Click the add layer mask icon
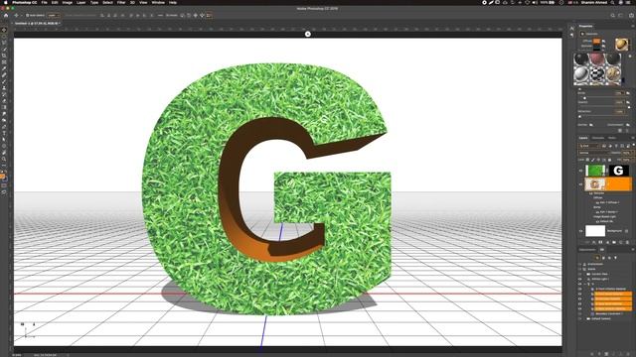This screenshot has height=357, width=636. 600,242
